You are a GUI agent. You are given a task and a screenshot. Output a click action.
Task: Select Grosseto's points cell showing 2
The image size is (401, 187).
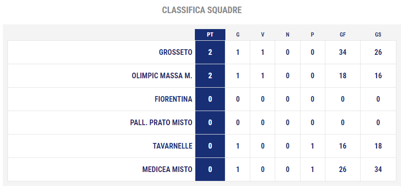coord(210,52)
